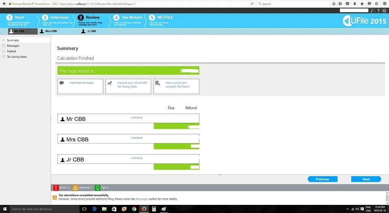
Task: Show hidden system tray icons
Action: (x=348, y=209)
